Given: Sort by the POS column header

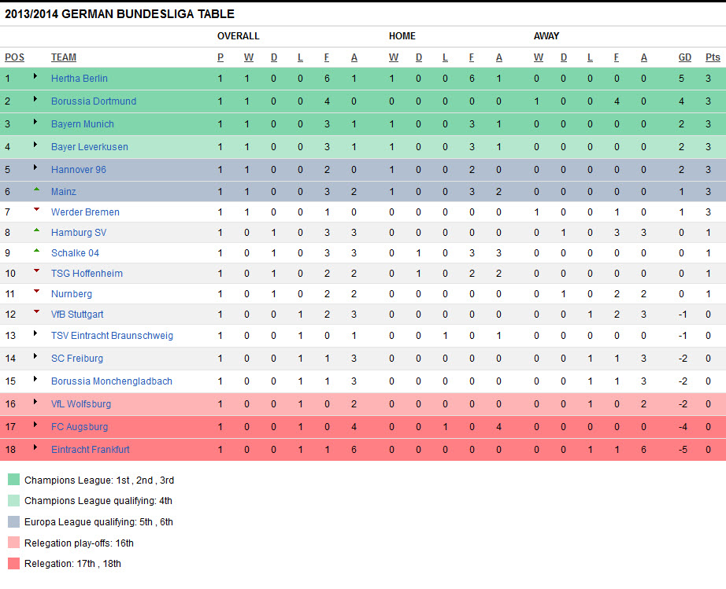Looking at the screenshot, I should [x=14, y=57].
